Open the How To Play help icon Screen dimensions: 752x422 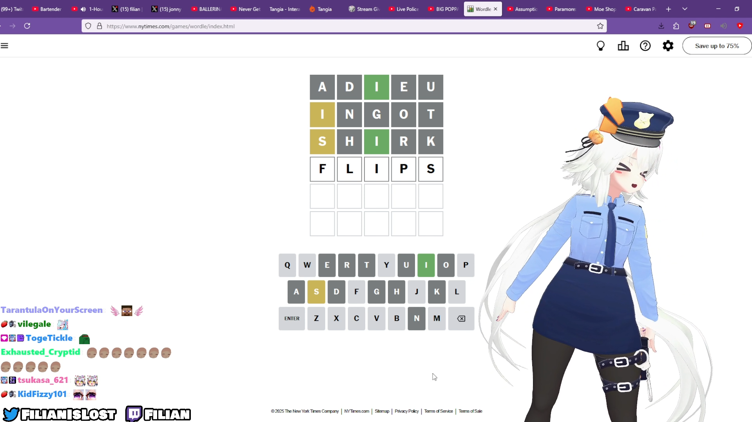645,46
